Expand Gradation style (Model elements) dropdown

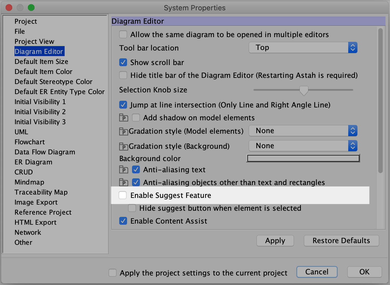303,131
